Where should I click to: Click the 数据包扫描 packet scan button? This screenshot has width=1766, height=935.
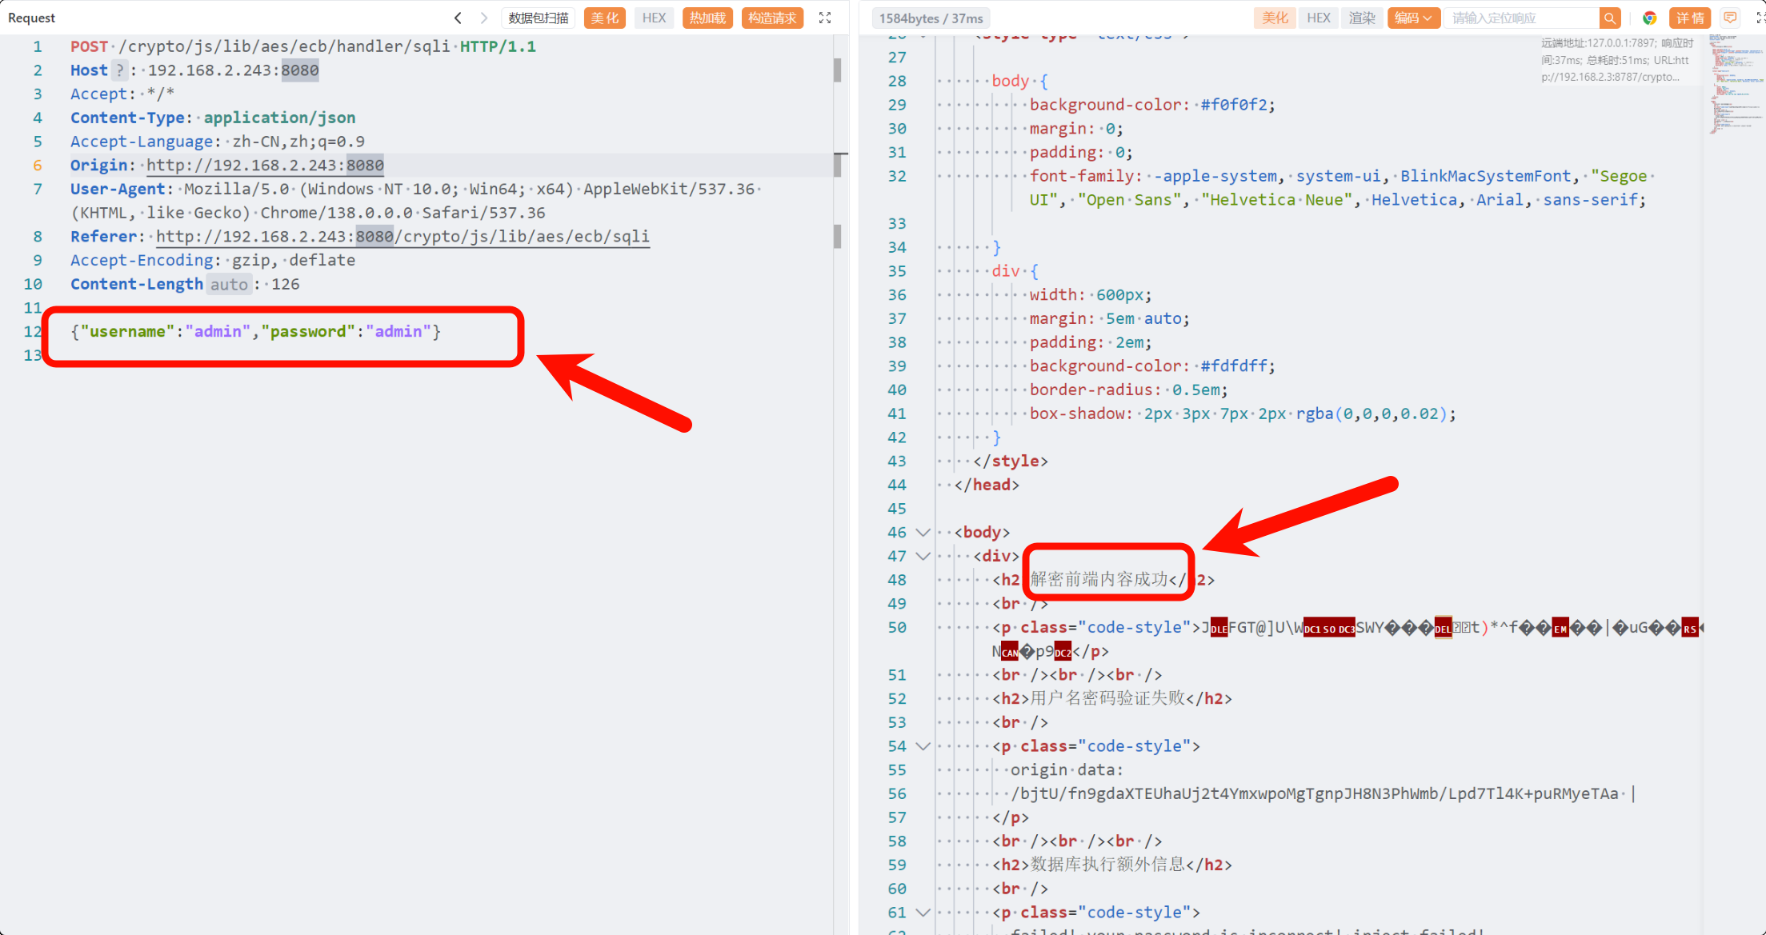[539, 18]
